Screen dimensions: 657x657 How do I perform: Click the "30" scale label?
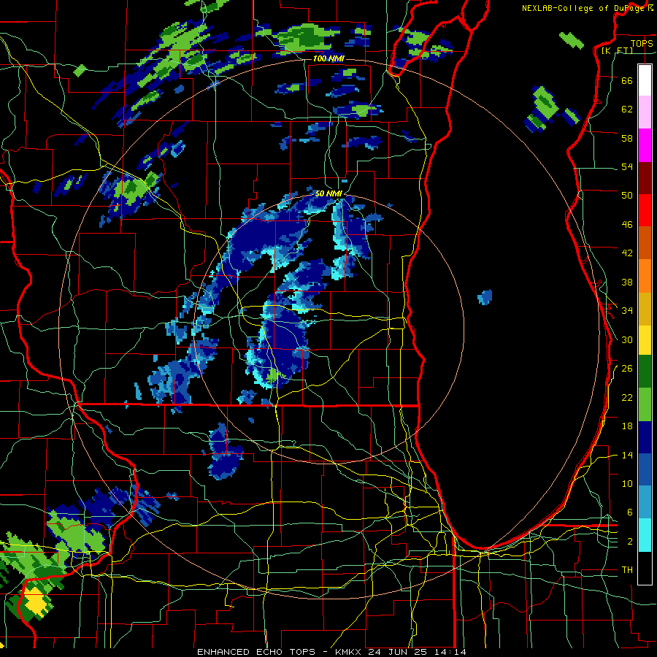pyautogui.click(x=627, y=339)
